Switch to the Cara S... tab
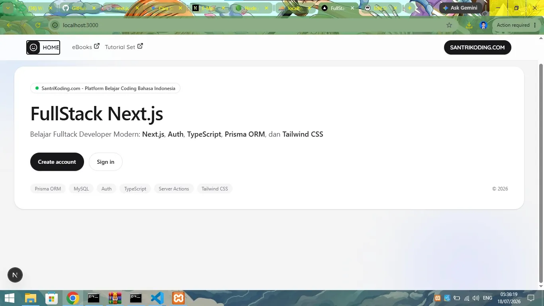544x306 pixels. pos(165,8)
